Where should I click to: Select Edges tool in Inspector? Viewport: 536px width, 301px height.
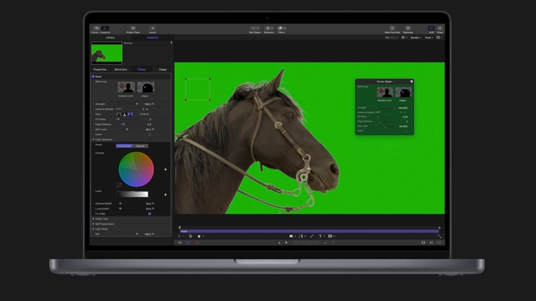point(145,87)
